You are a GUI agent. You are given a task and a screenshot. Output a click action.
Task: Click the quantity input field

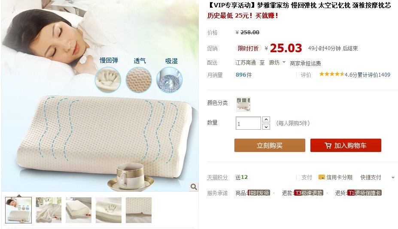pos(248,123)
